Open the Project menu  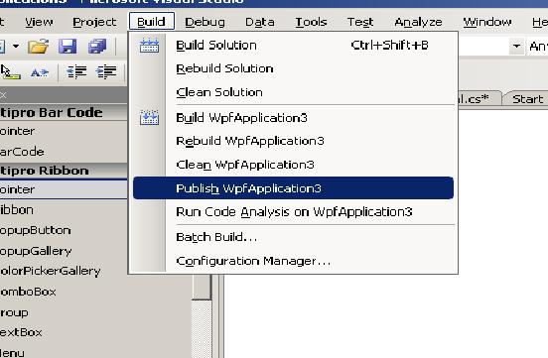pyautogui.click(x=94, y=22)
